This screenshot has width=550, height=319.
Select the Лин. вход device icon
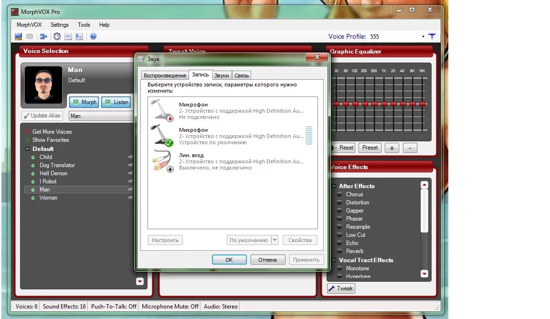[x=162, y=161]
